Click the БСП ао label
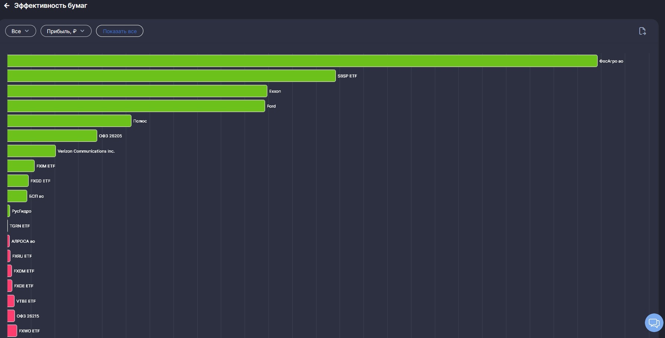This screenshot has width=665, height=338. pos(36,196)
